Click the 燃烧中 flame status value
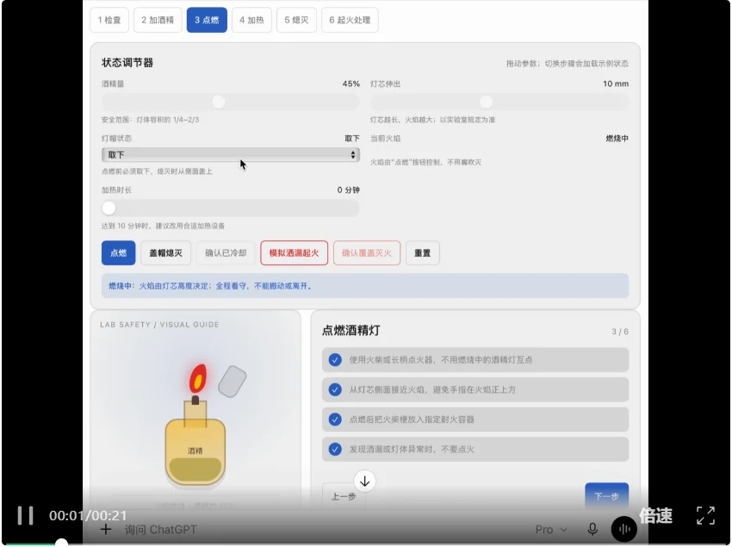Screen dimensions: 732x547 click(617, 139)
